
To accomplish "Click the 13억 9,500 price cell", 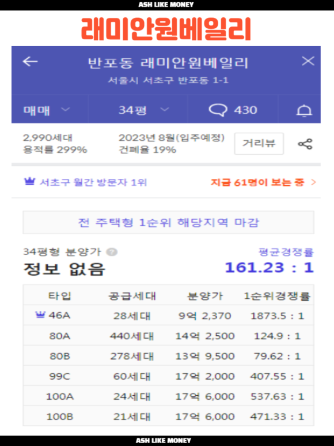I will click(x=205, y=356).
